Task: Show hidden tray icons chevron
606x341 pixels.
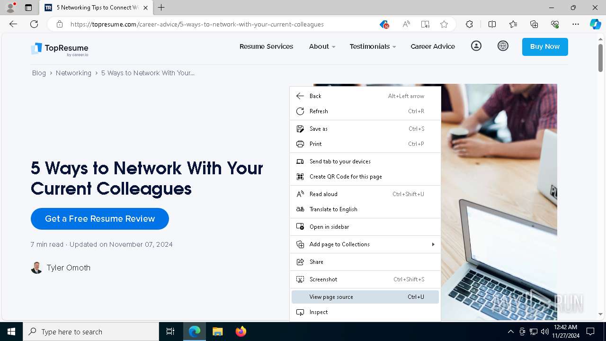Action: click(x=510, y=332)
